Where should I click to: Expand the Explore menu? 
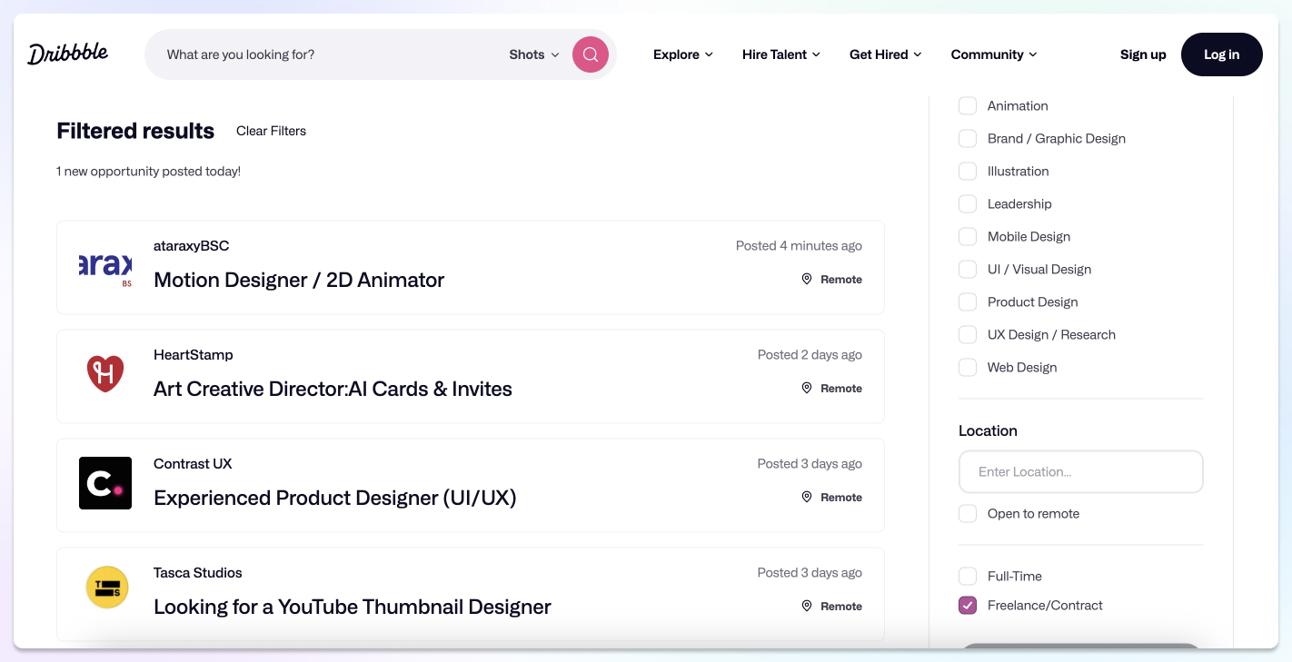tap(682, 54)
